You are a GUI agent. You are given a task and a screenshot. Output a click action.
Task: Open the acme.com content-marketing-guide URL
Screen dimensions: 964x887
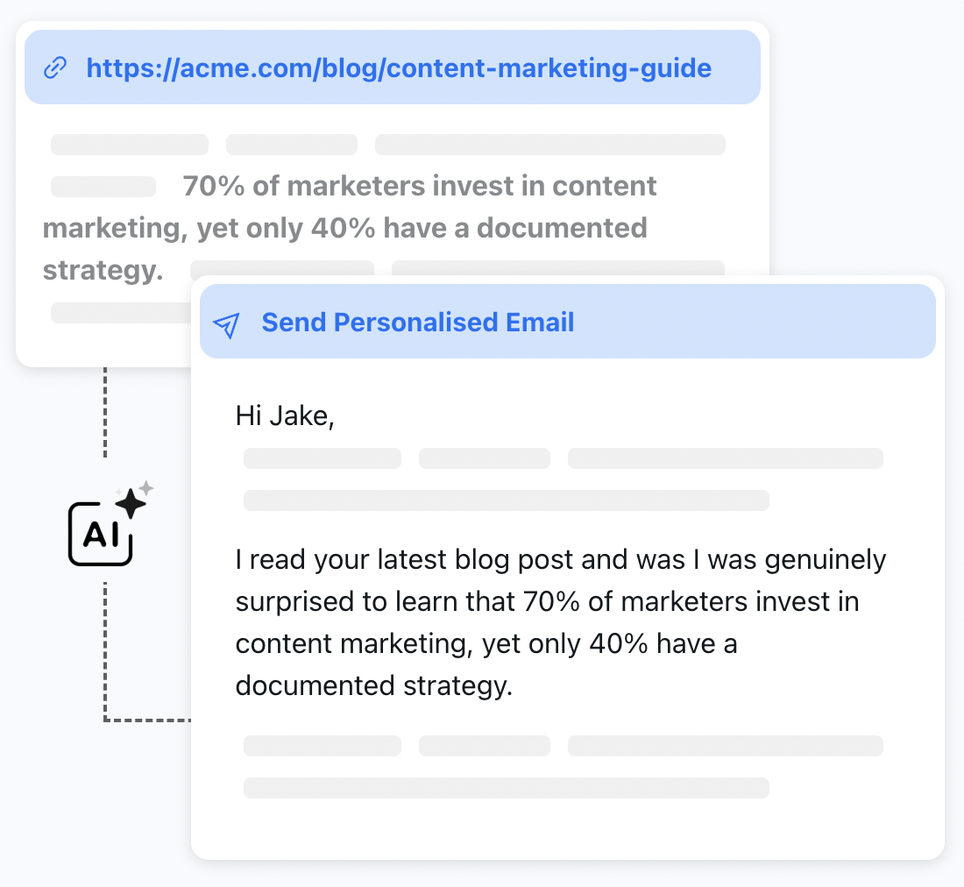pos(398,68)
